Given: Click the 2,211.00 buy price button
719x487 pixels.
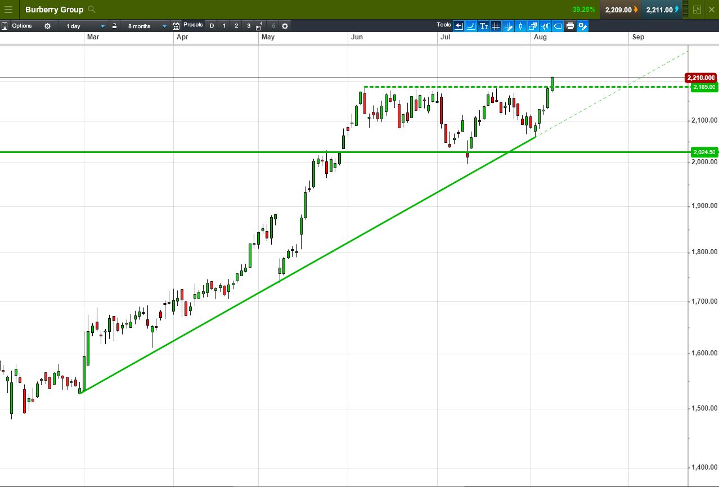Looking at the screenshot, I should tap(662, 10).
